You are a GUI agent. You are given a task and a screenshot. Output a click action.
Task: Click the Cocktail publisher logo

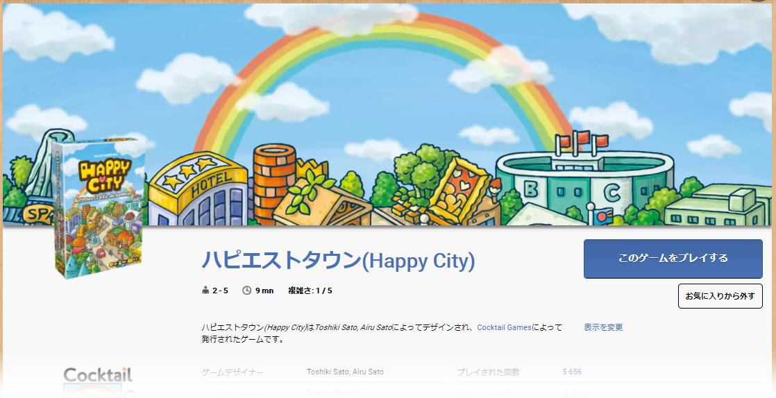[x=98, y=381]
